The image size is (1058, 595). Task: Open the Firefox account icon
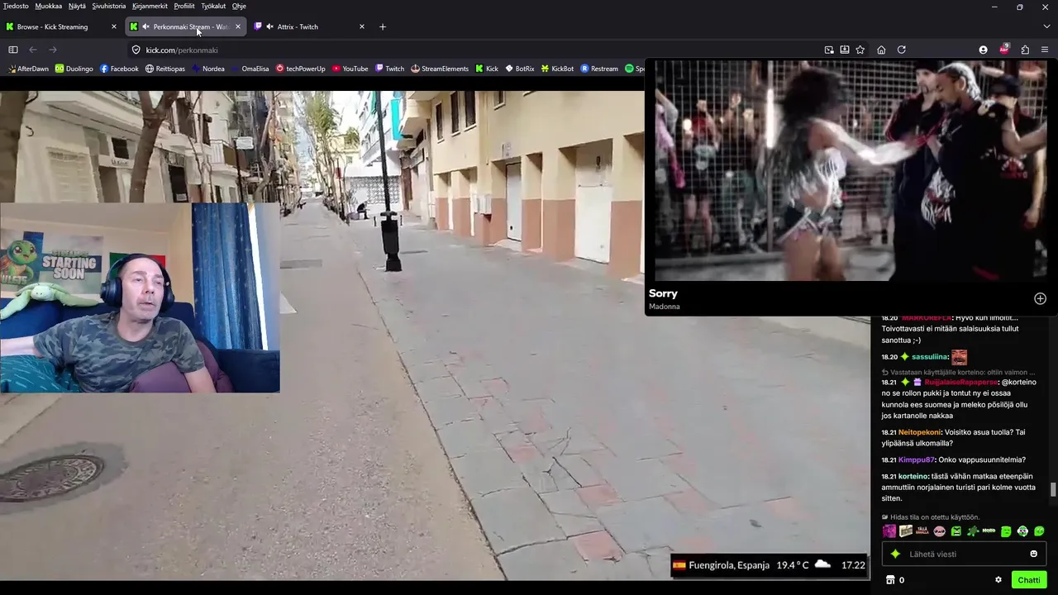pos(983,50)
